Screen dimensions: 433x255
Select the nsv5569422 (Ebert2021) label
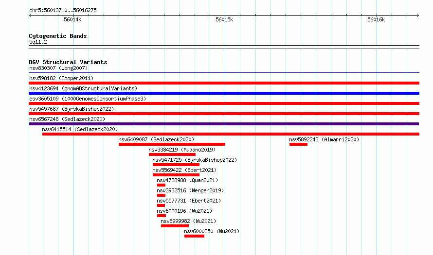click(184, 170)
